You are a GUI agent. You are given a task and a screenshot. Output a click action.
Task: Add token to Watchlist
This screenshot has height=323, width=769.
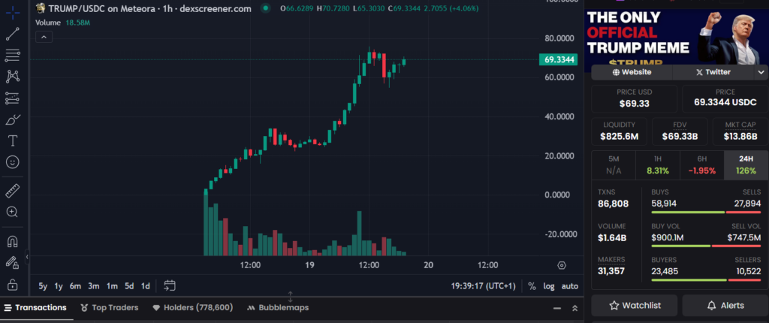(x=635, y=306)
